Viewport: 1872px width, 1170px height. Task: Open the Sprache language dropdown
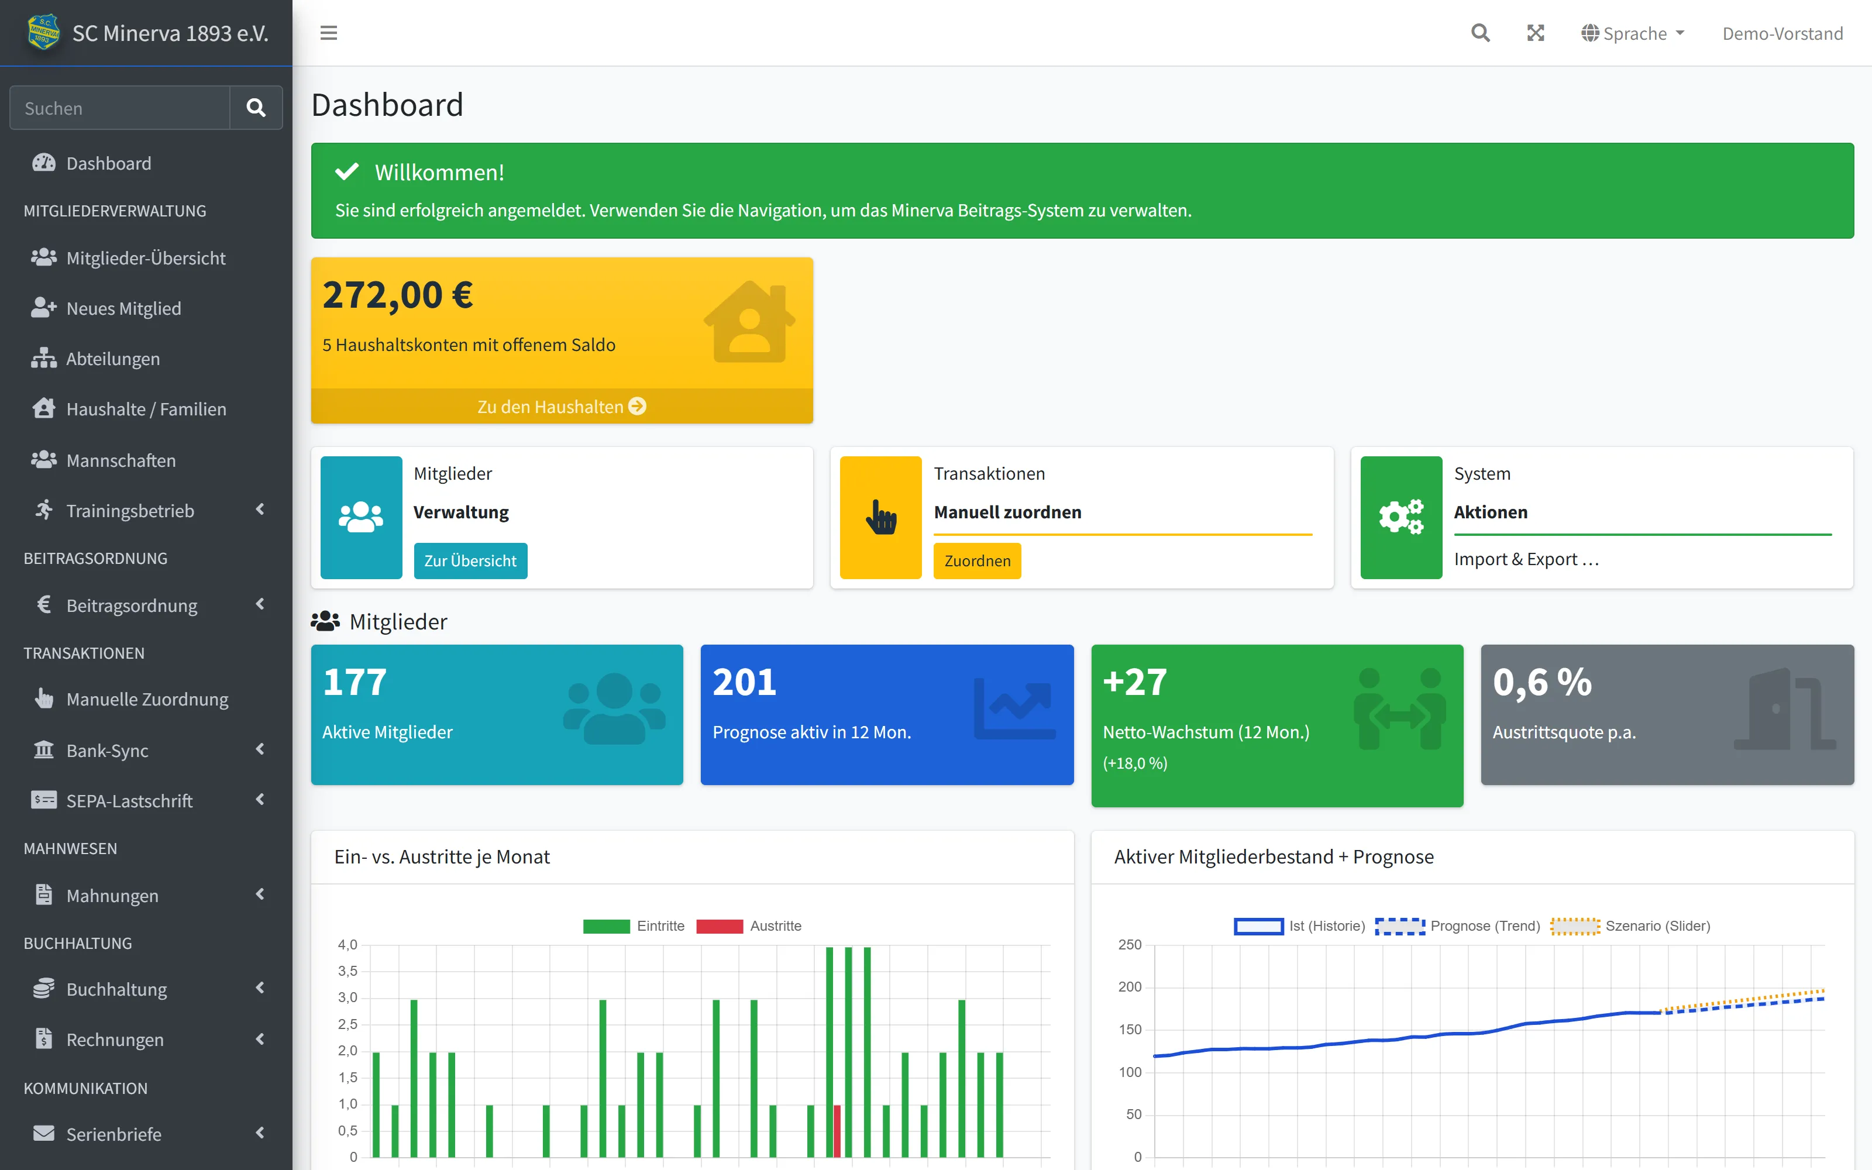tap(1632, 33)
